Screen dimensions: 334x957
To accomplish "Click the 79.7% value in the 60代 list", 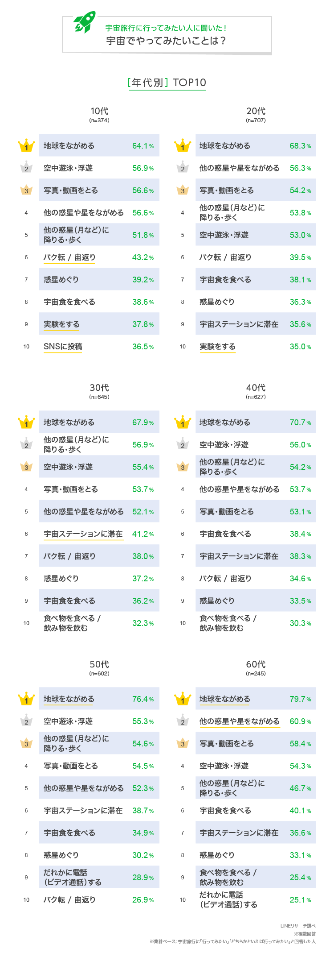I will 300,699.
